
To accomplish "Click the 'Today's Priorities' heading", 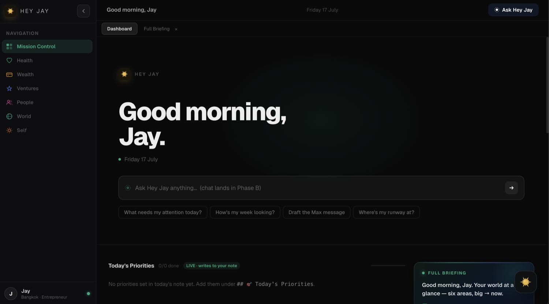I will pos(131,266).
